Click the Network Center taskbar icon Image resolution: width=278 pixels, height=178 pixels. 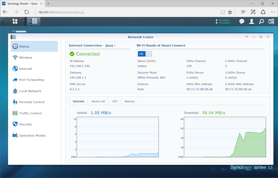(33, 22)
